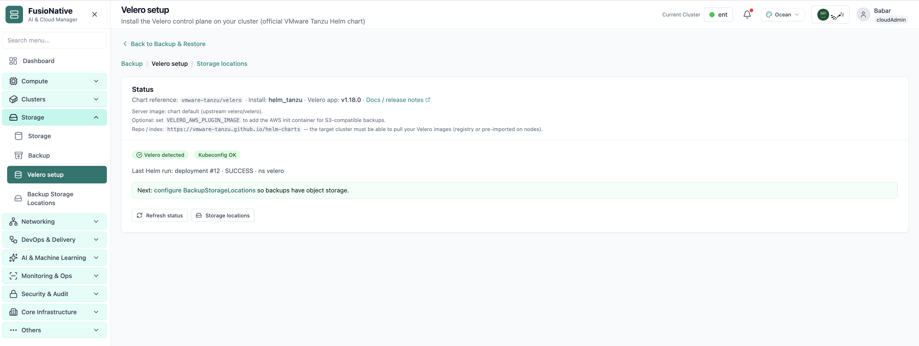Click the Velero detected badge

pyautogui.click(x=160, y=155)
